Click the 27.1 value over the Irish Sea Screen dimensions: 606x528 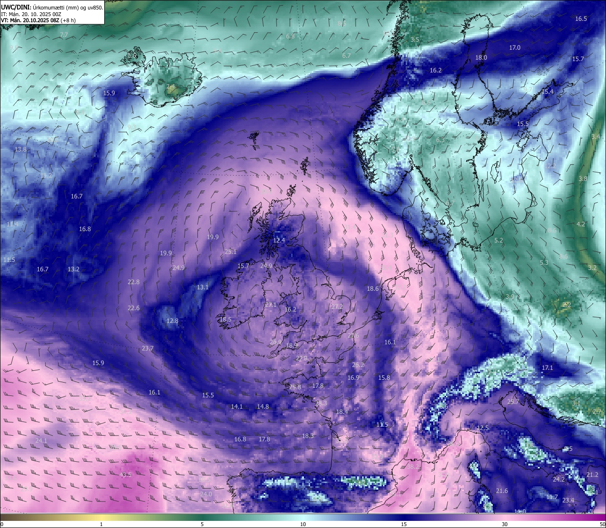270,305
